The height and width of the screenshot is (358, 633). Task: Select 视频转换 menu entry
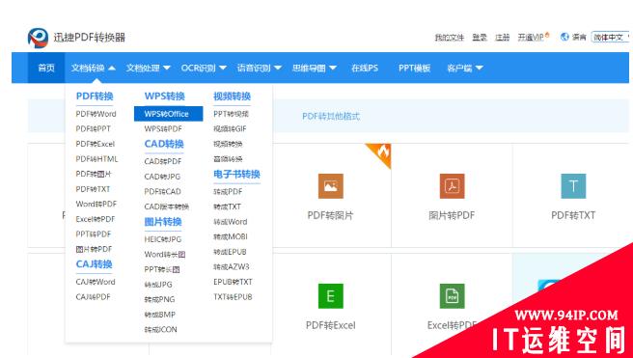coord(228,144)
